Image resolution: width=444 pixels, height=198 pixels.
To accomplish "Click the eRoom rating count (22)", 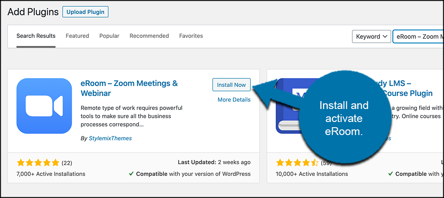I will [67, 163].
